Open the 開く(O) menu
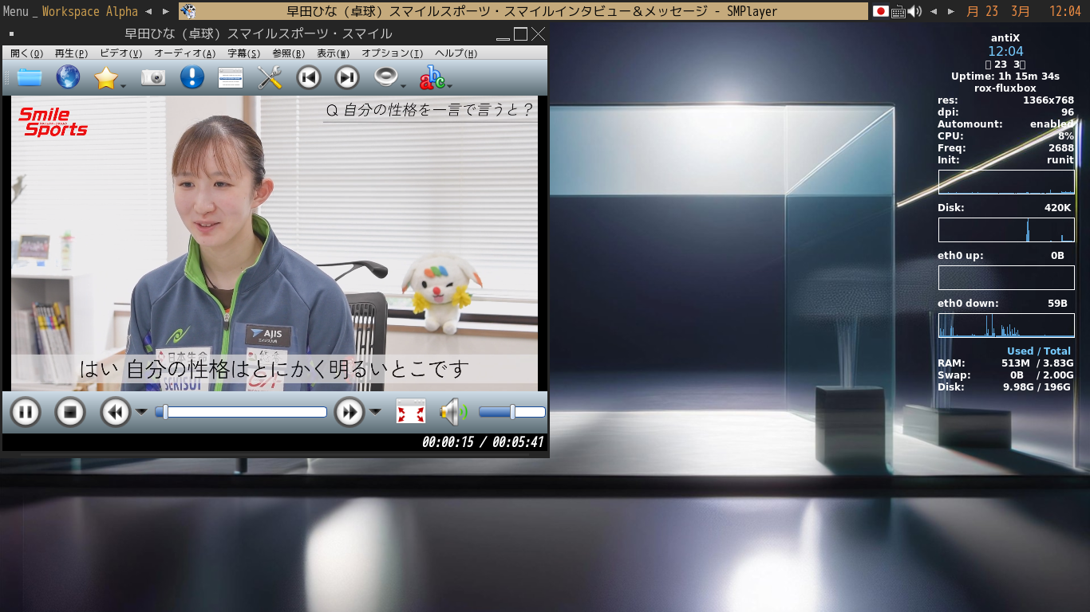The width and height of the screenshot is (1090, 612). click(x=27, y=53)
